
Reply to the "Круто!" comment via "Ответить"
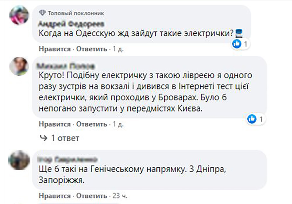tap(92, 124)
